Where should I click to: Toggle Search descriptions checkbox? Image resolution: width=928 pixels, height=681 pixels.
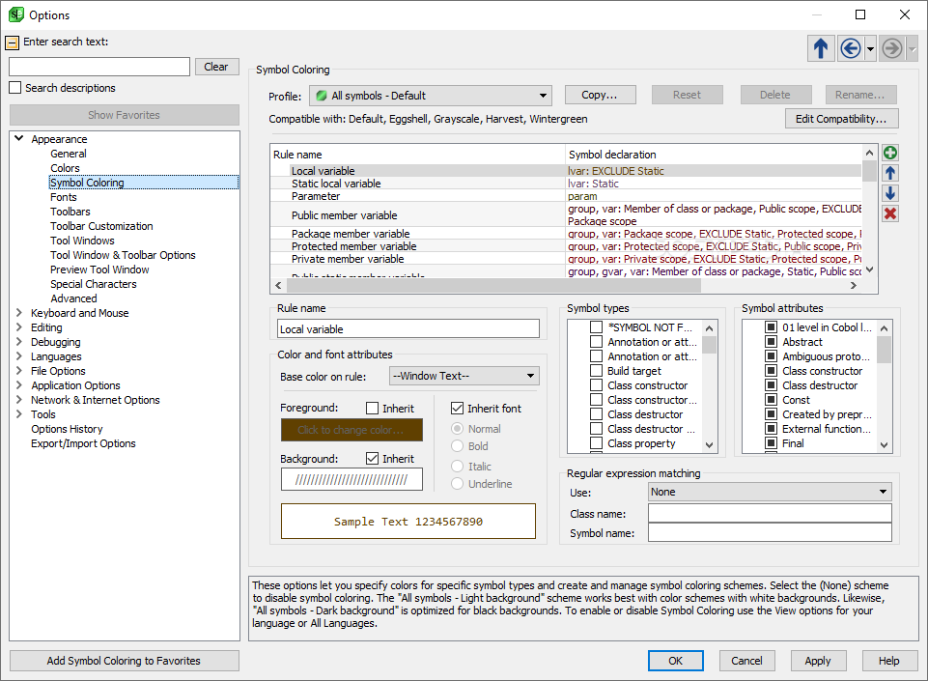[15, 88]
